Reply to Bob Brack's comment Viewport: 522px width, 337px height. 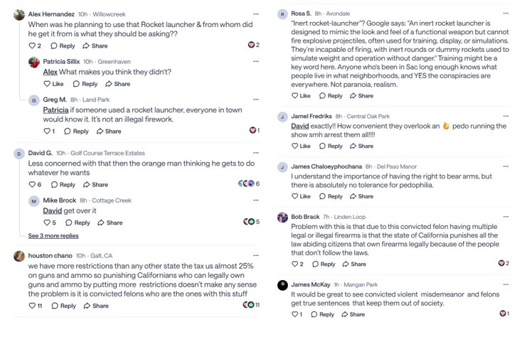point(323,264)
